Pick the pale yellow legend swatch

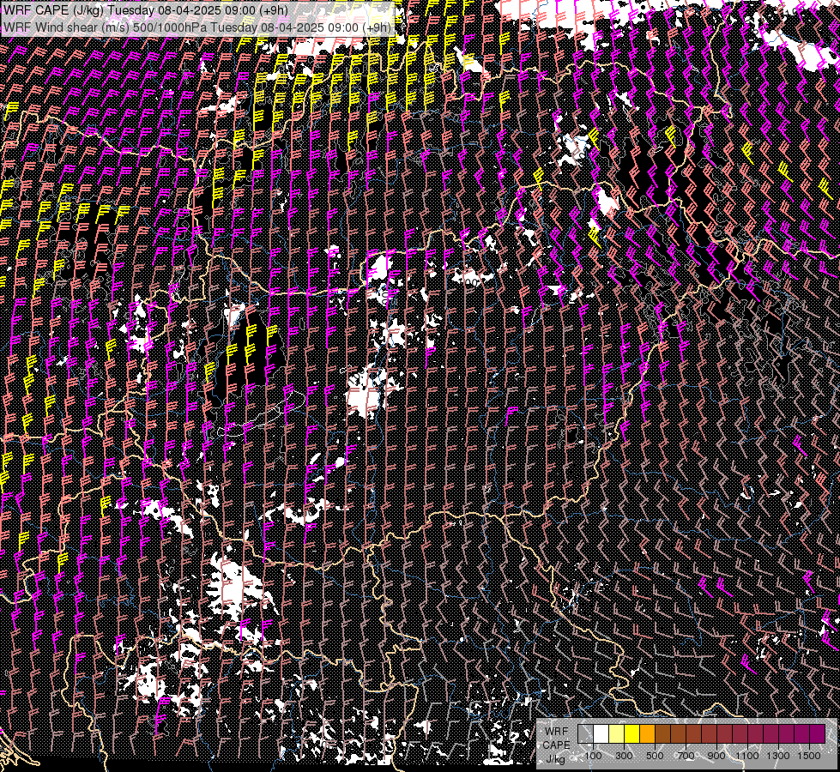coord(617,734)
